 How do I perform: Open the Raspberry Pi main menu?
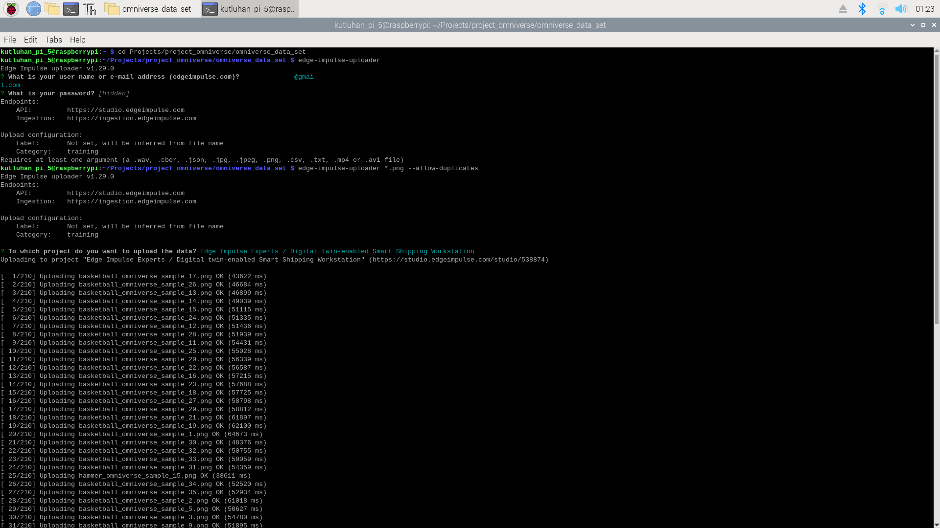(x=11, y=9)
